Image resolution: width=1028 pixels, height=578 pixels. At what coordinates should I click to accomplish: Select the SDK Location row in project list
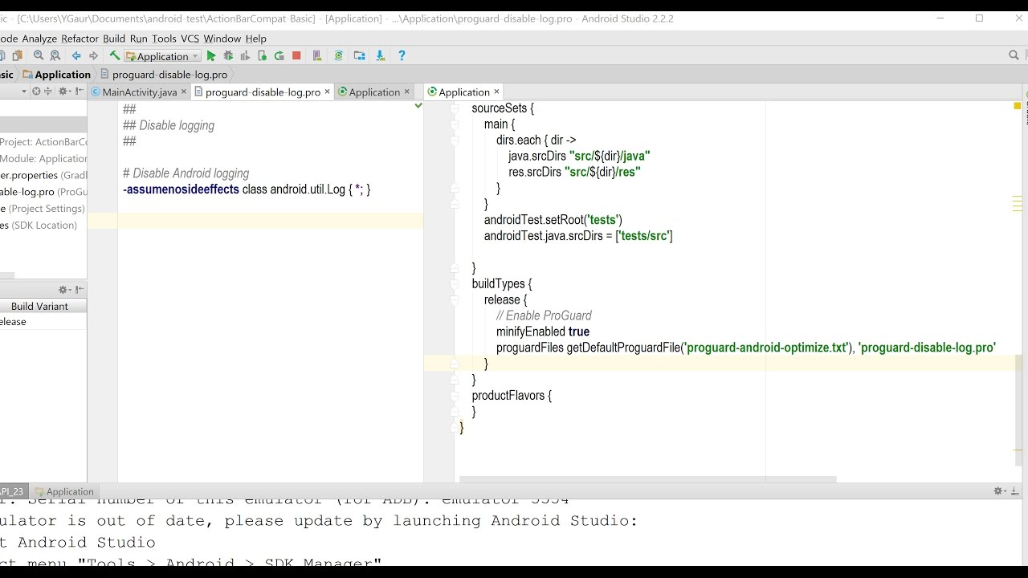[x=43, y=226]
